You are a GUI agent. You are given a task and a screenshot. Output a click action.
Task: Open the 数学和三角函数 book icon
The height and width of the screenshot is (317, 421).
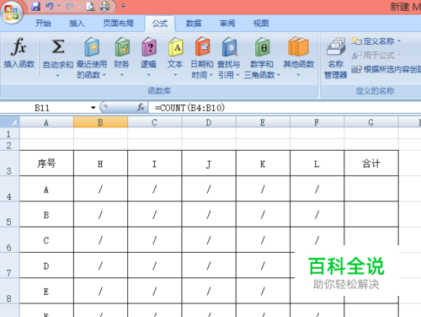coord(262,46)
